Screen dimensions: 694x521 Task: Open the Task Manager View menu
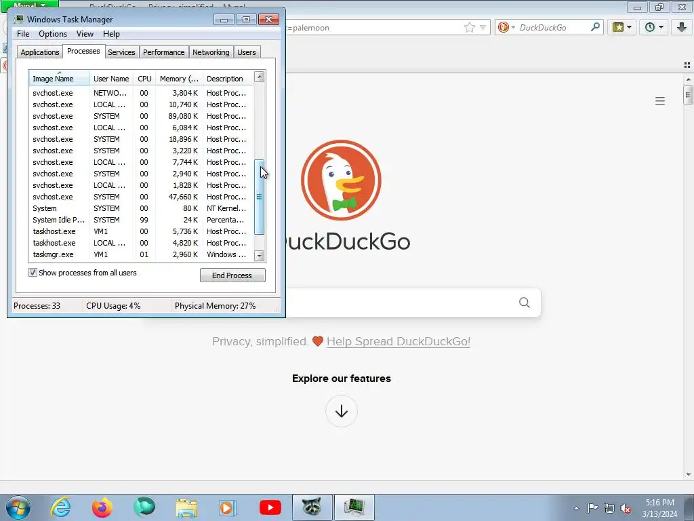pos(85,34)
